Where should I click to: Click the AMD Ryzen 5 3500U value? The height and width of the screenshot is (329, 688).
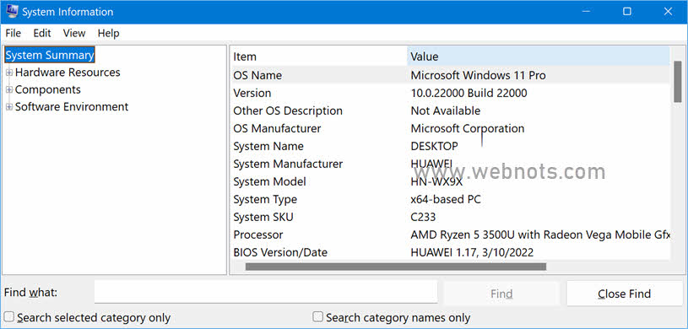(540, 235)
